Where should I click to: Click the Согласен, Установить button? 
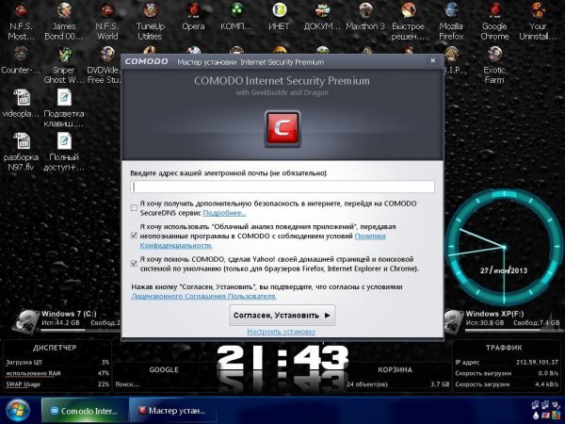pos(282,315)
